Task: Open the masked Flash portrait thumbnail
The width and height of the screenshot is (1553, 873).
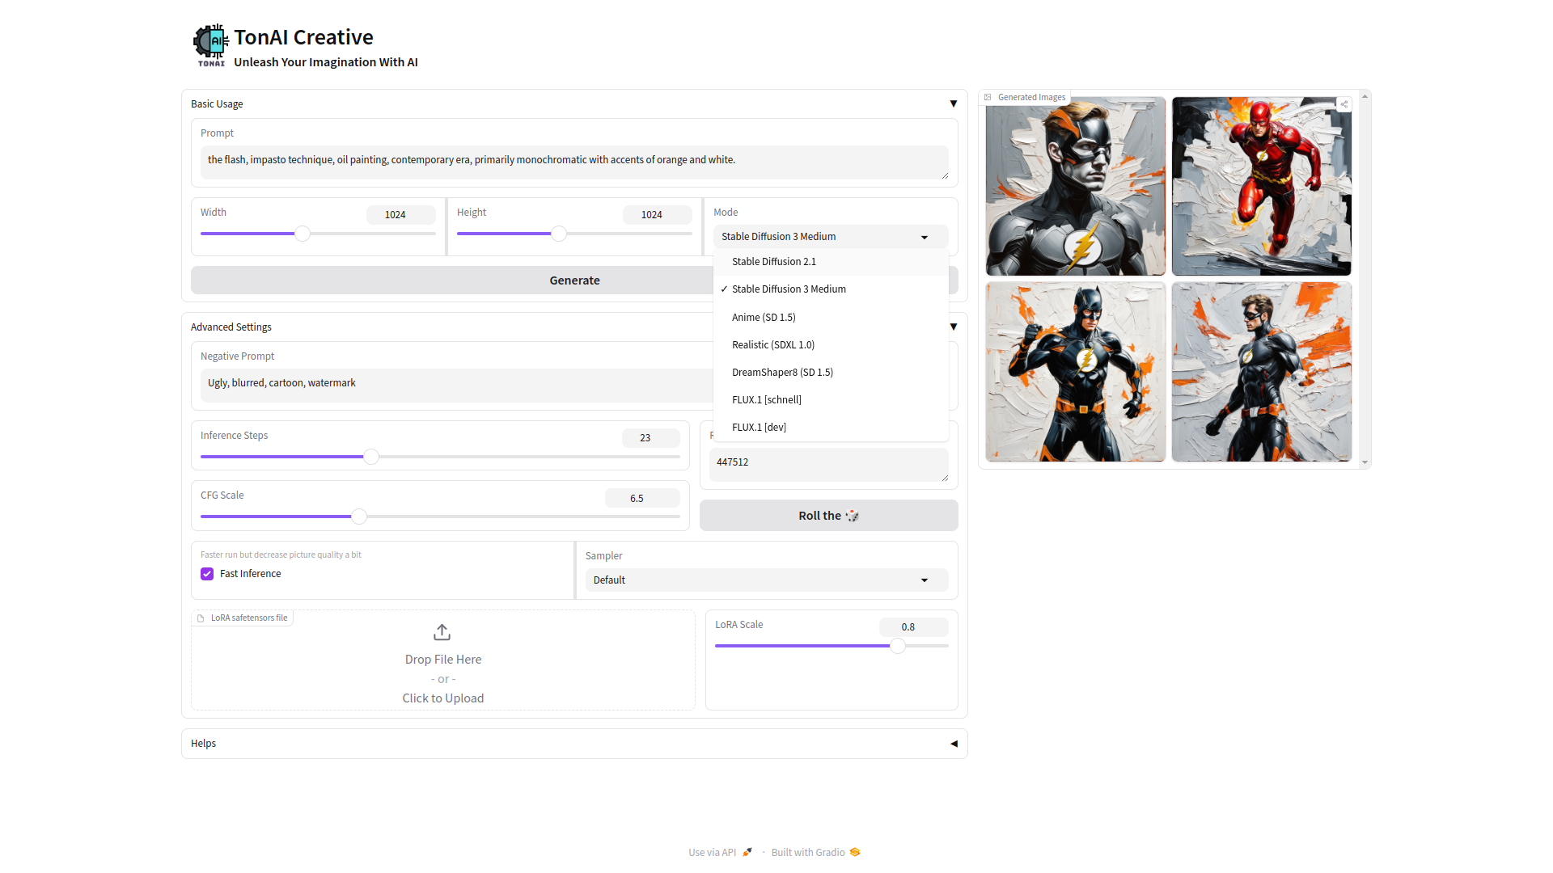Action: pos(1076,187)
